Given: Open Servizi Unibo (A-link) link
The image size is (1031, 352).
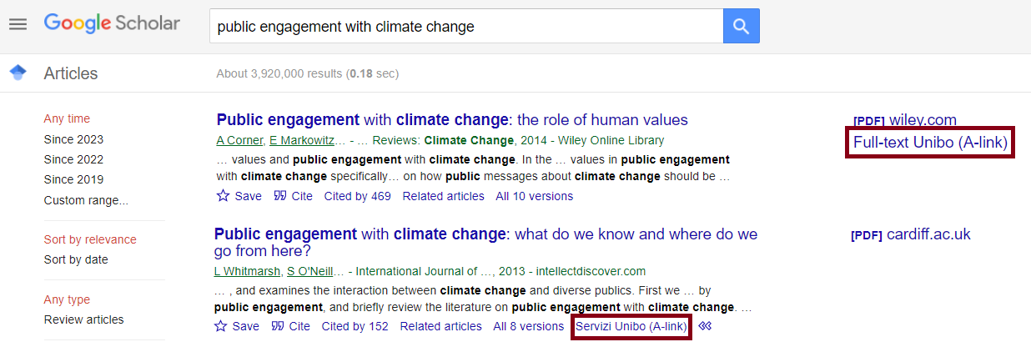Looking at the screenshot, I should pyautogui.click(x=631, y=326).
